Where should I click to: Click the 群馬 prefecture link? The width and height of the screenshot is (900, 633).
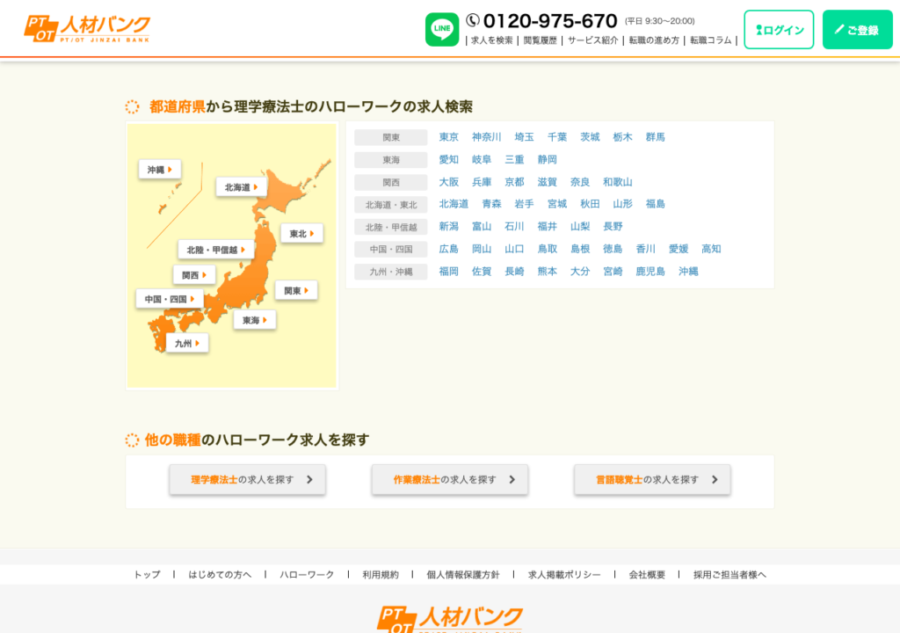(x=655, y=136)
